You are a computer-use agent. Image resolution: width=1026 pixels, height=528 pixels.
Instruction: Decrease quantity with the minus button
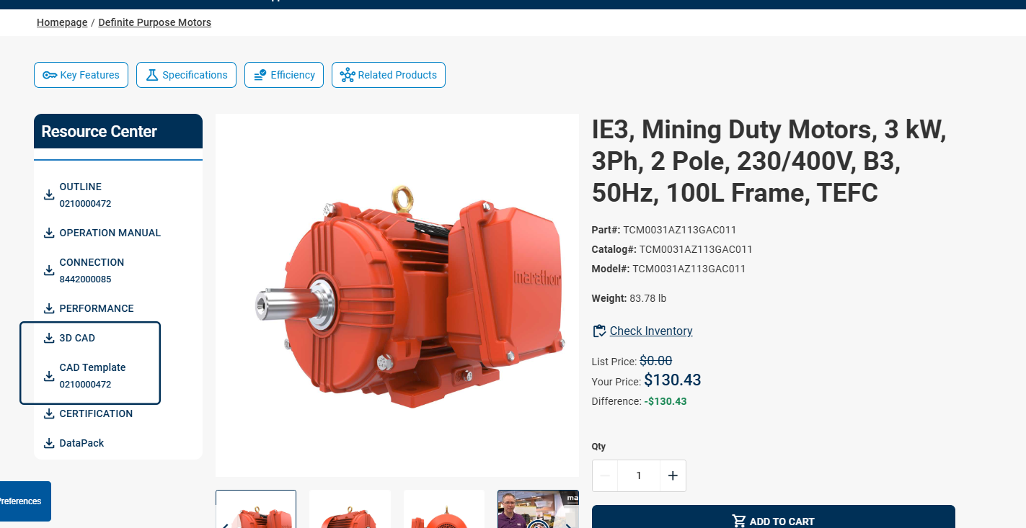(x=605, y=475)
